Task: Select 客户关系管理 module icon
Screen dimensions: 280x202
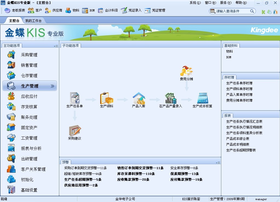Action: pos(11,169)
